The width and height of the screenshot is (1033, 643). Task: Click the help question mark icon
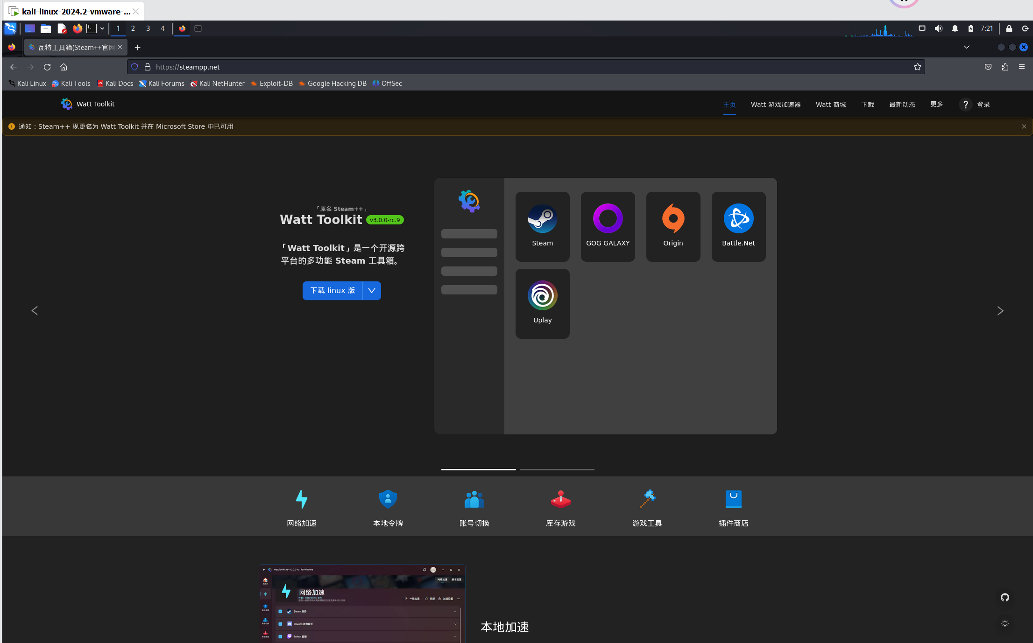tap(965, 105)
